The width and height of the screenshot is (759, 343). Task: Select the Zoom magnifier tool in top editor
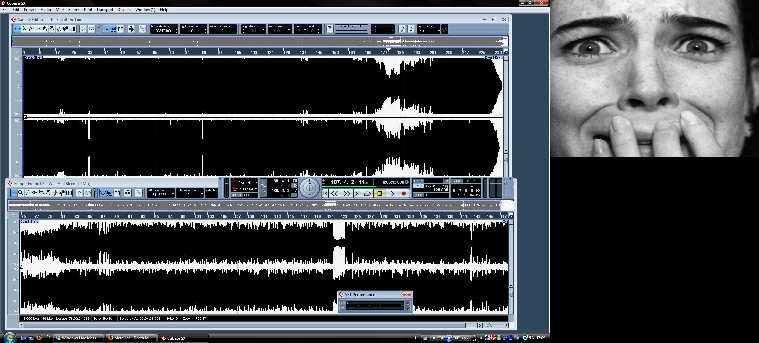coord(24,29)
